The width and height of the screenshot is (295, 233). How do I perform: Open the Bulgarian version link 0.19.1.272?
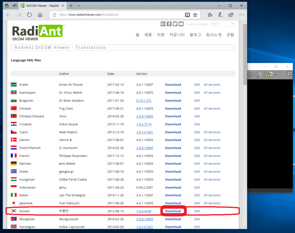[x=144, y=100]
